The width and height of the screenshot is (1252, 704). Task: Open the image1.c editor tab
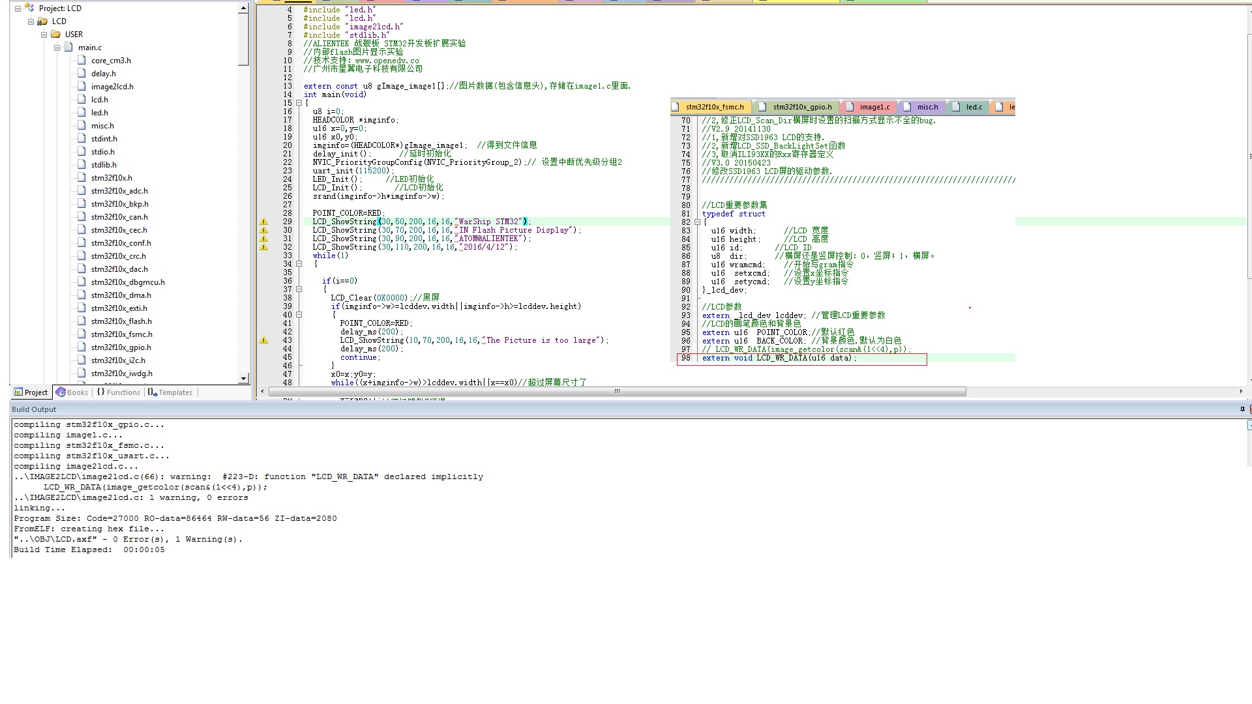click(874, 107)
